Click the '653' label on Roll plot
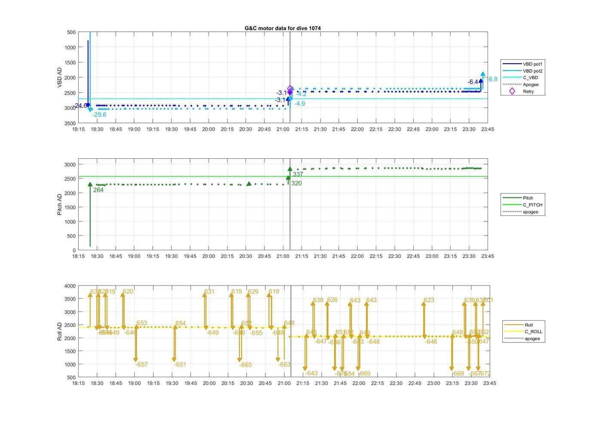This screenshot has width=602, height=424. (x=142, y=323)
